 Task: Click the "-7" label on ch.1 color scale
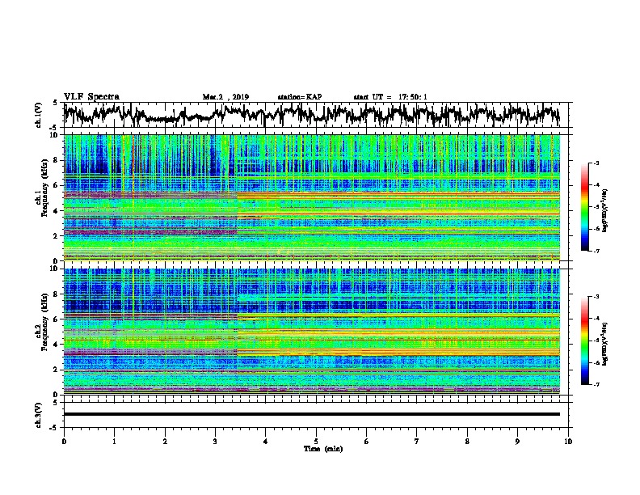596,251
